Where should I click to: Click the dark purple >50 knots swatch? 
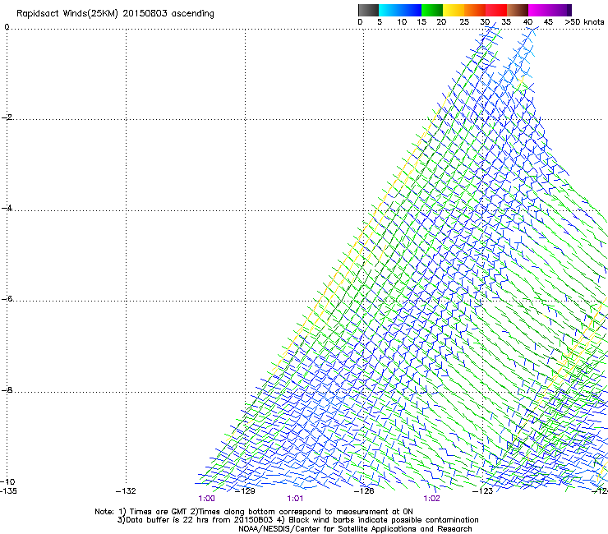tap(569, 10)
